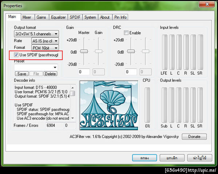This screenshot has height=174, width=218.
Task: Open the Format PCM 16bit dropdown
Action: coord(45,48)
